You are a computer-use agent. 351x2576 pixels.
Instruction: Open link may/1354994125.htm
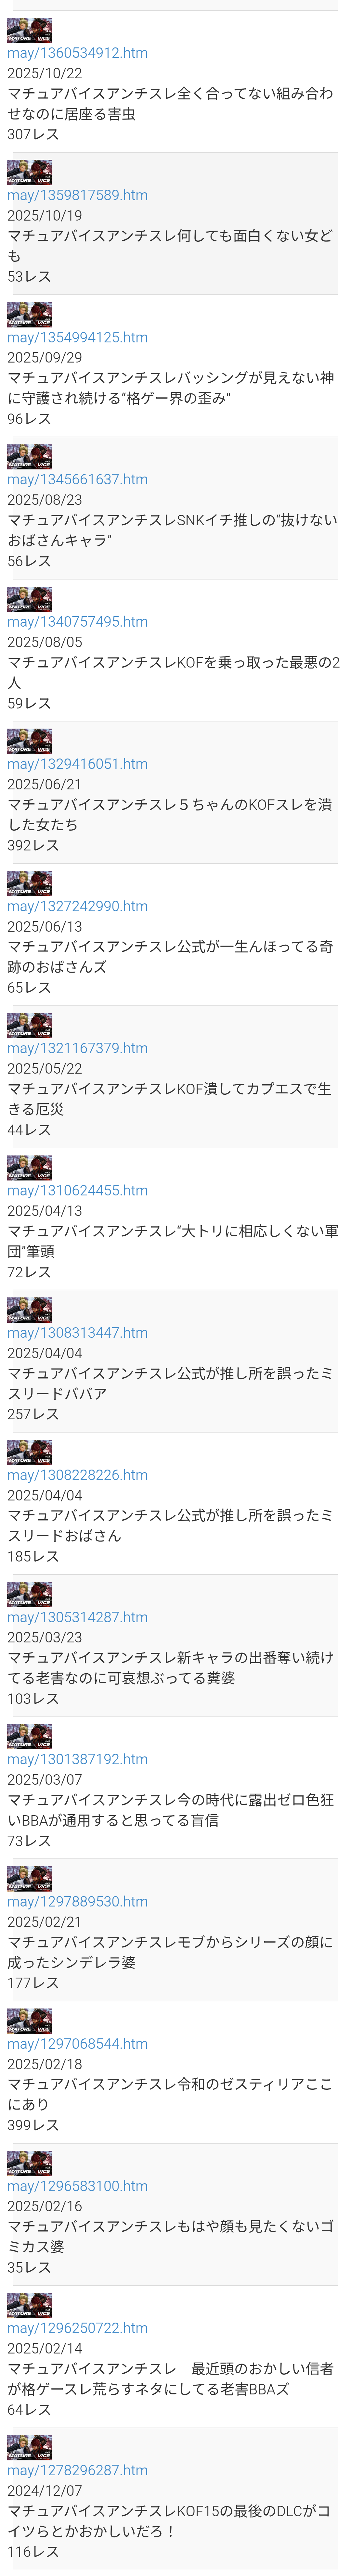pos(77,337)
